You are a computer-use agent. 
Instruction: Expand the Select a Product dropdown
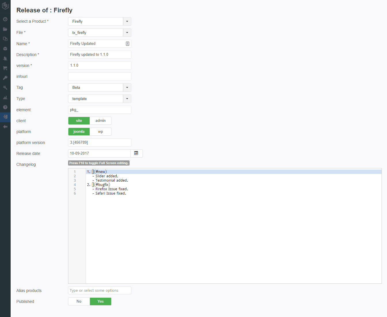[x=127, y=22]
